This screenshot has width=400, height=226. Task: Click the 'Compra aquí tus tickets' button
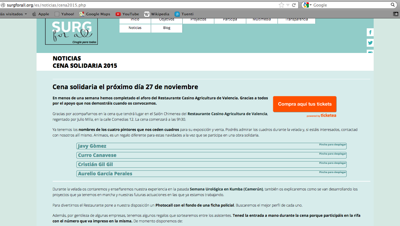point(305,104)
